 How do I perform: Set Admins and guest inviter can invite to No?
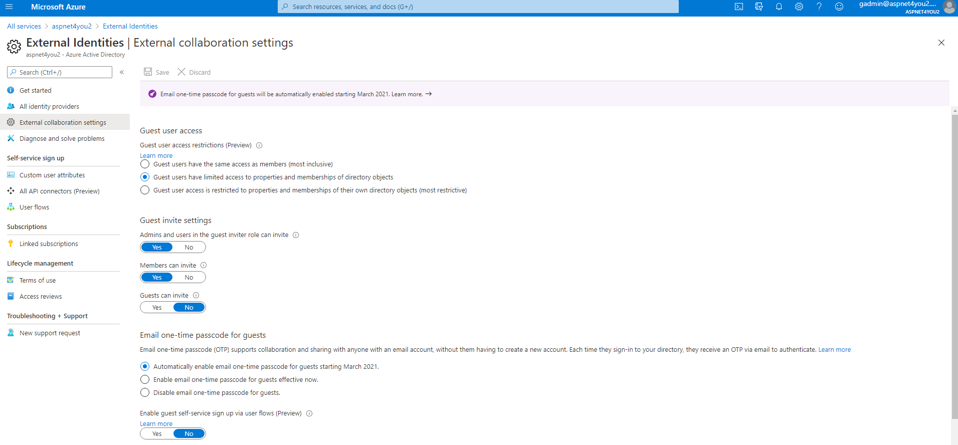click(189, 247)
